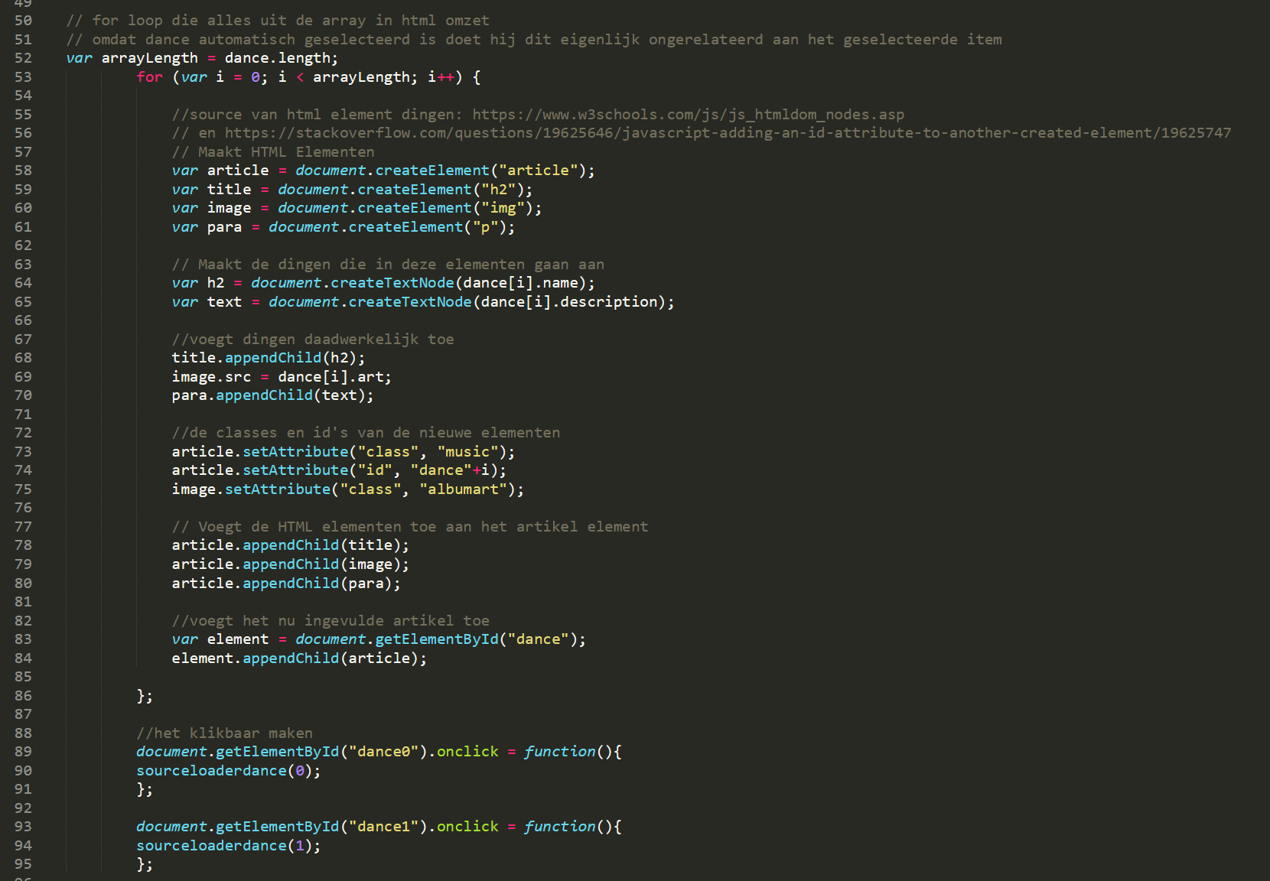Click 'sourceloaderdance(1)' call
Screen dimensions: 1270x881
pyautogui.click(x=229, y=846)
